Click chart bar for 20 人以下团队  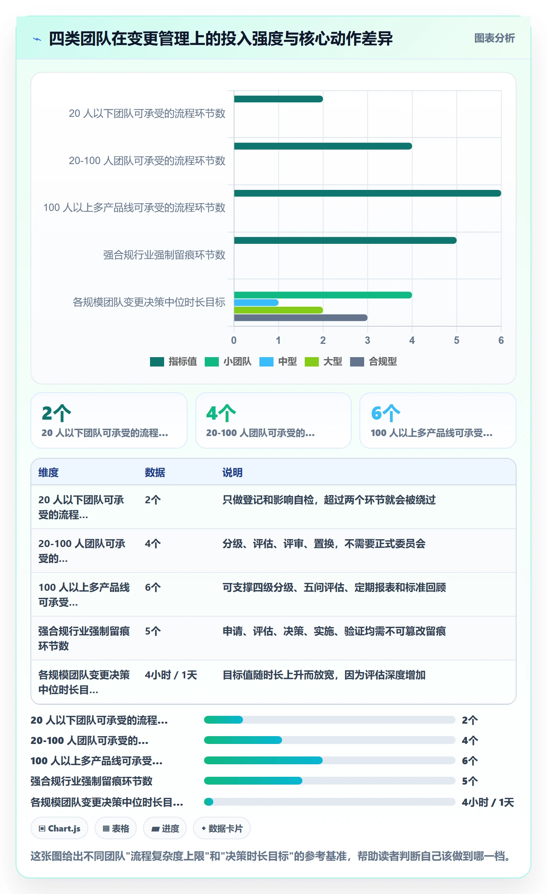pyautogui.click(x=278, y=99)
